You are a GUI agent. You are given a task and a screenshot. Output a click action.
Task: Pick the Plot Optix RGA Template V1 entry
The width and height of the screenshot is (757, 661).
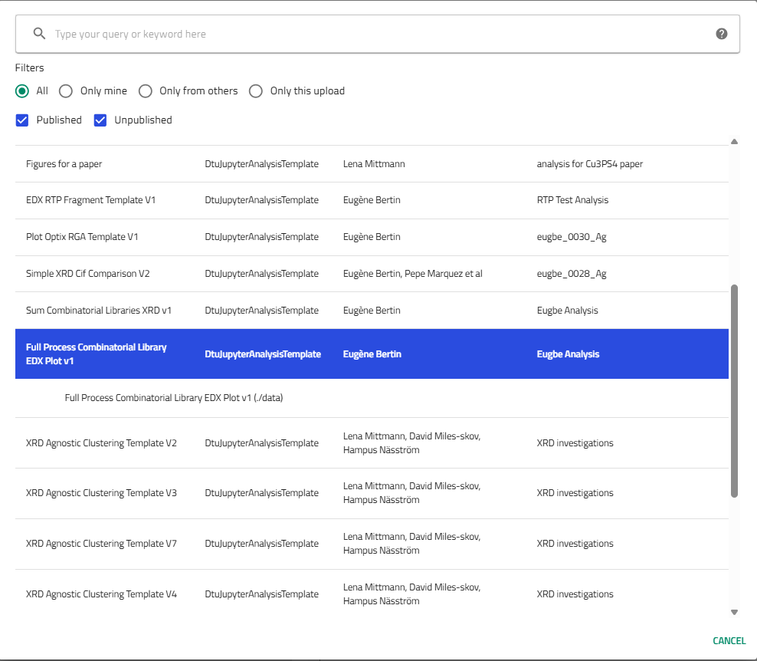click(82, 237)
